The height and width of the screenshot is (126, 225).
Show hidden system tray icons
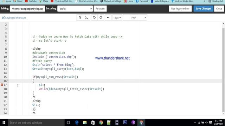(x=195, y=122)
